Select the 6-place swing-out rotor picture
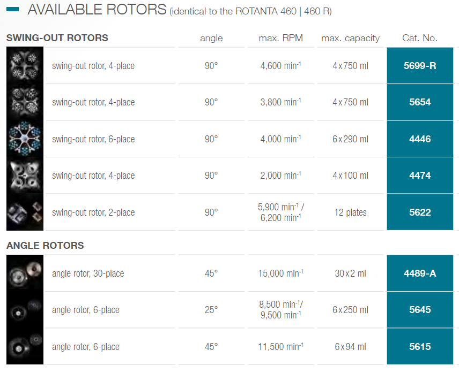459x373 pixels. [23, 139]
